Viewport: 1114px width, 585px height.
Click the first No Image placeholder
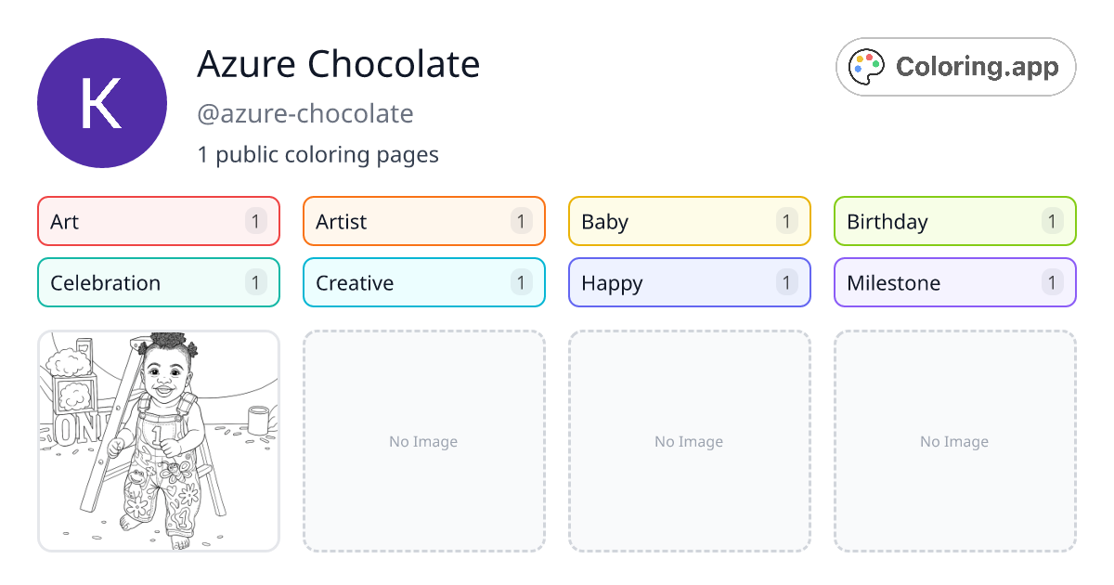pyautogui.click(x=423, y=441)
